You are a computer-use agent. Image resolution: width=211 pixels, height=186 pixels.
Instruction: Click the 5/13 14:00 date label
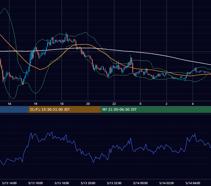(x=9, y=183)
